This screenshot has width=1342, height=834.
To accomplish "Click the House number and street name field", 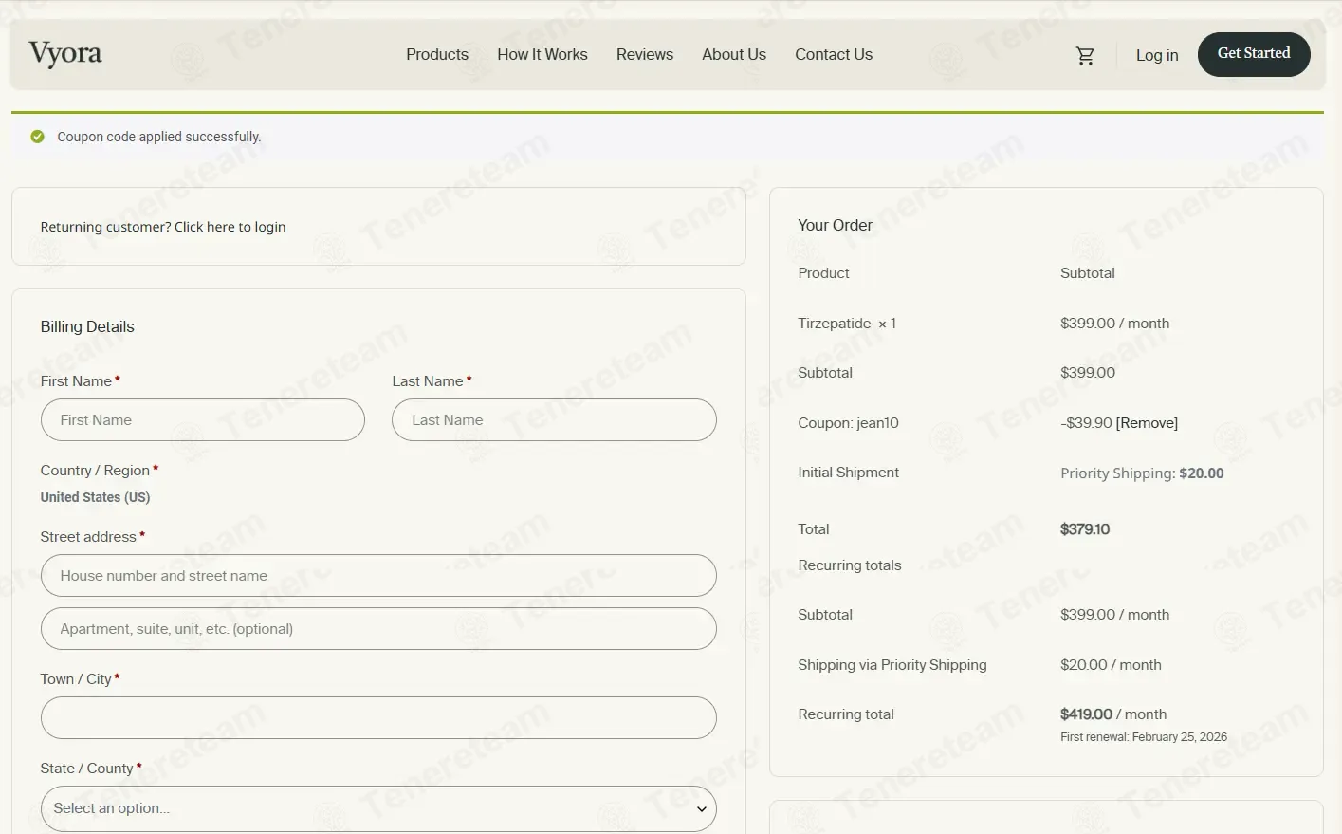I will point(378,575).
